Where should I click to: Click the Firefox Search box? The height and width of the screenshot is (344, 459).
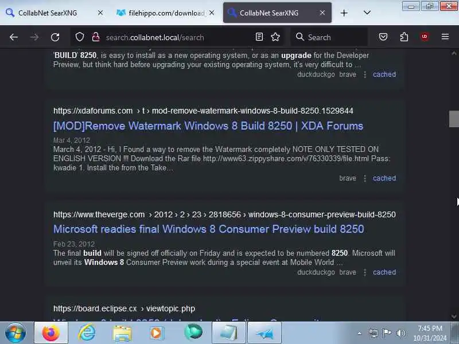coord(329,37)
